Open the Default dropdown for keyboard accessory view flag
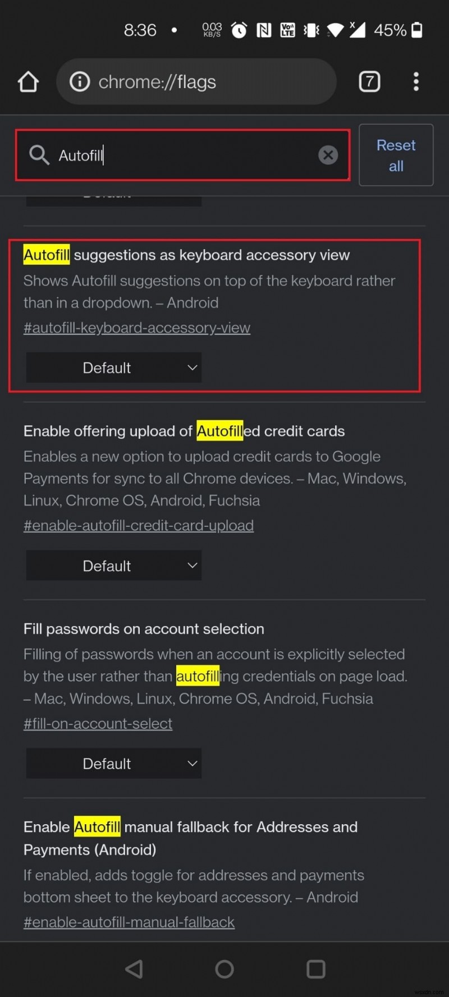This screenshot has height=997, width=449. pyautogui.click(x=113, y=367)
